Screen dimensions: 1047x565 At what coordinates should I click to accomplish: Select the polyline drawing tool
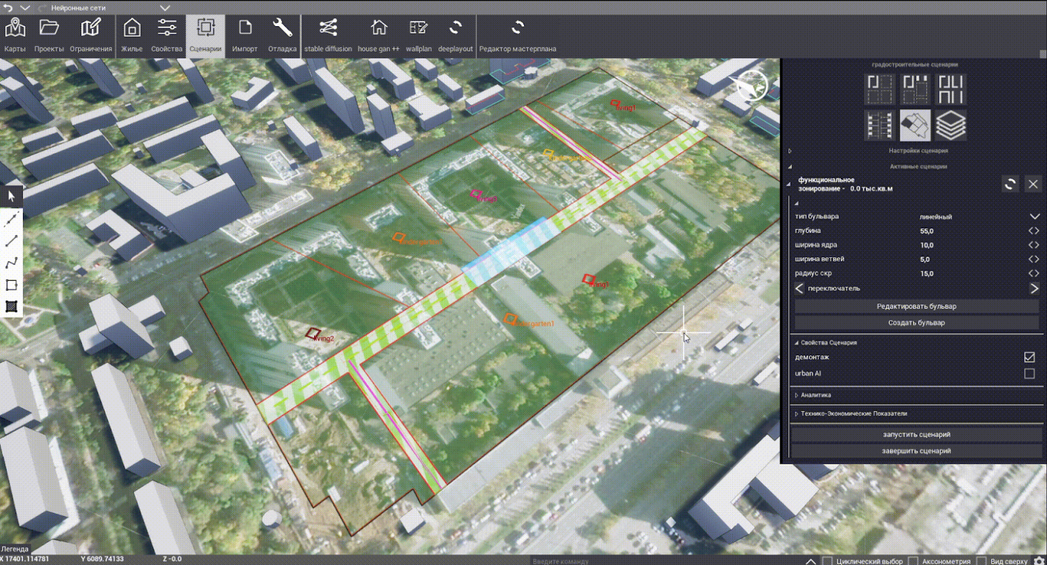tap(11, 263)
